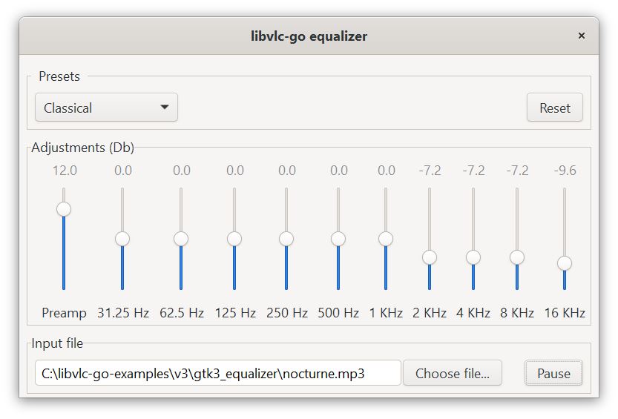Click the 125 Hz slider knob
The image size is (618, 419).
234,239
